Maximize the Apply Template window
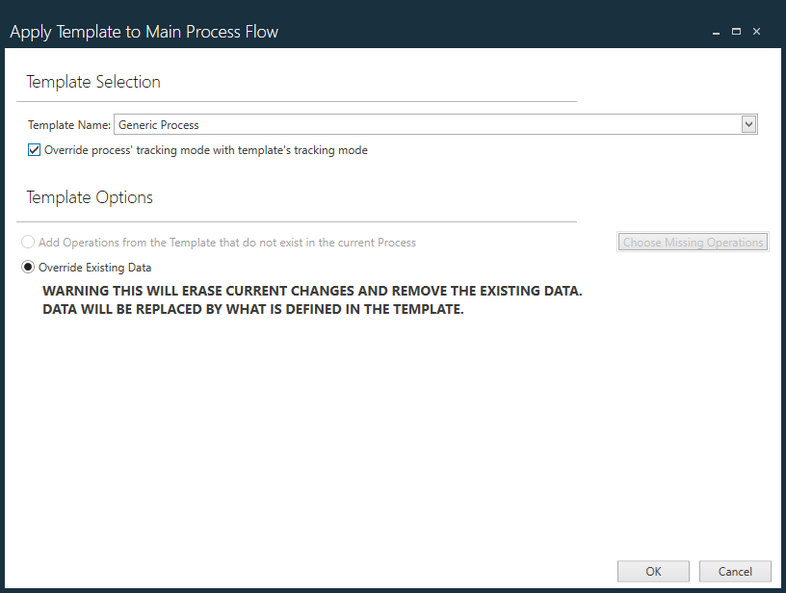 (736, 31)
